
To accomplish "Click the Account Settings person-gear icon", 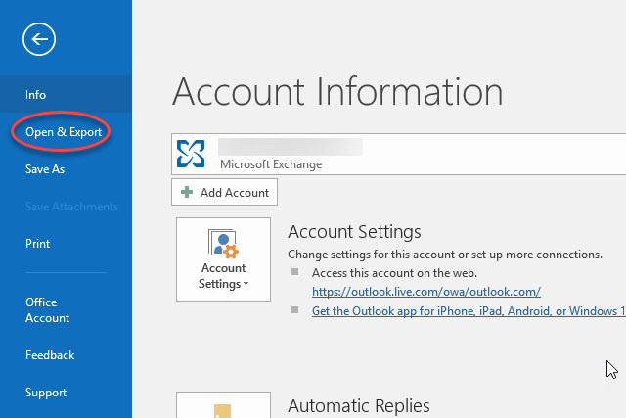I will point(223,244).
